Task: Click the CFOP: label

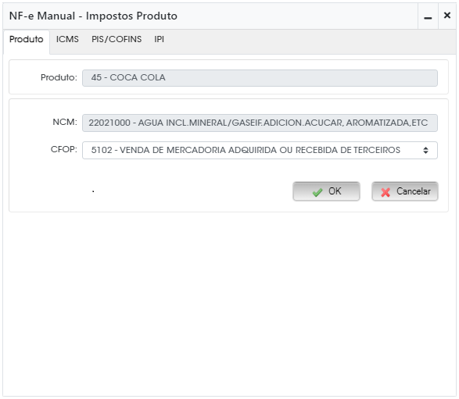Action: pyautogui.click(x=64, y=149)
